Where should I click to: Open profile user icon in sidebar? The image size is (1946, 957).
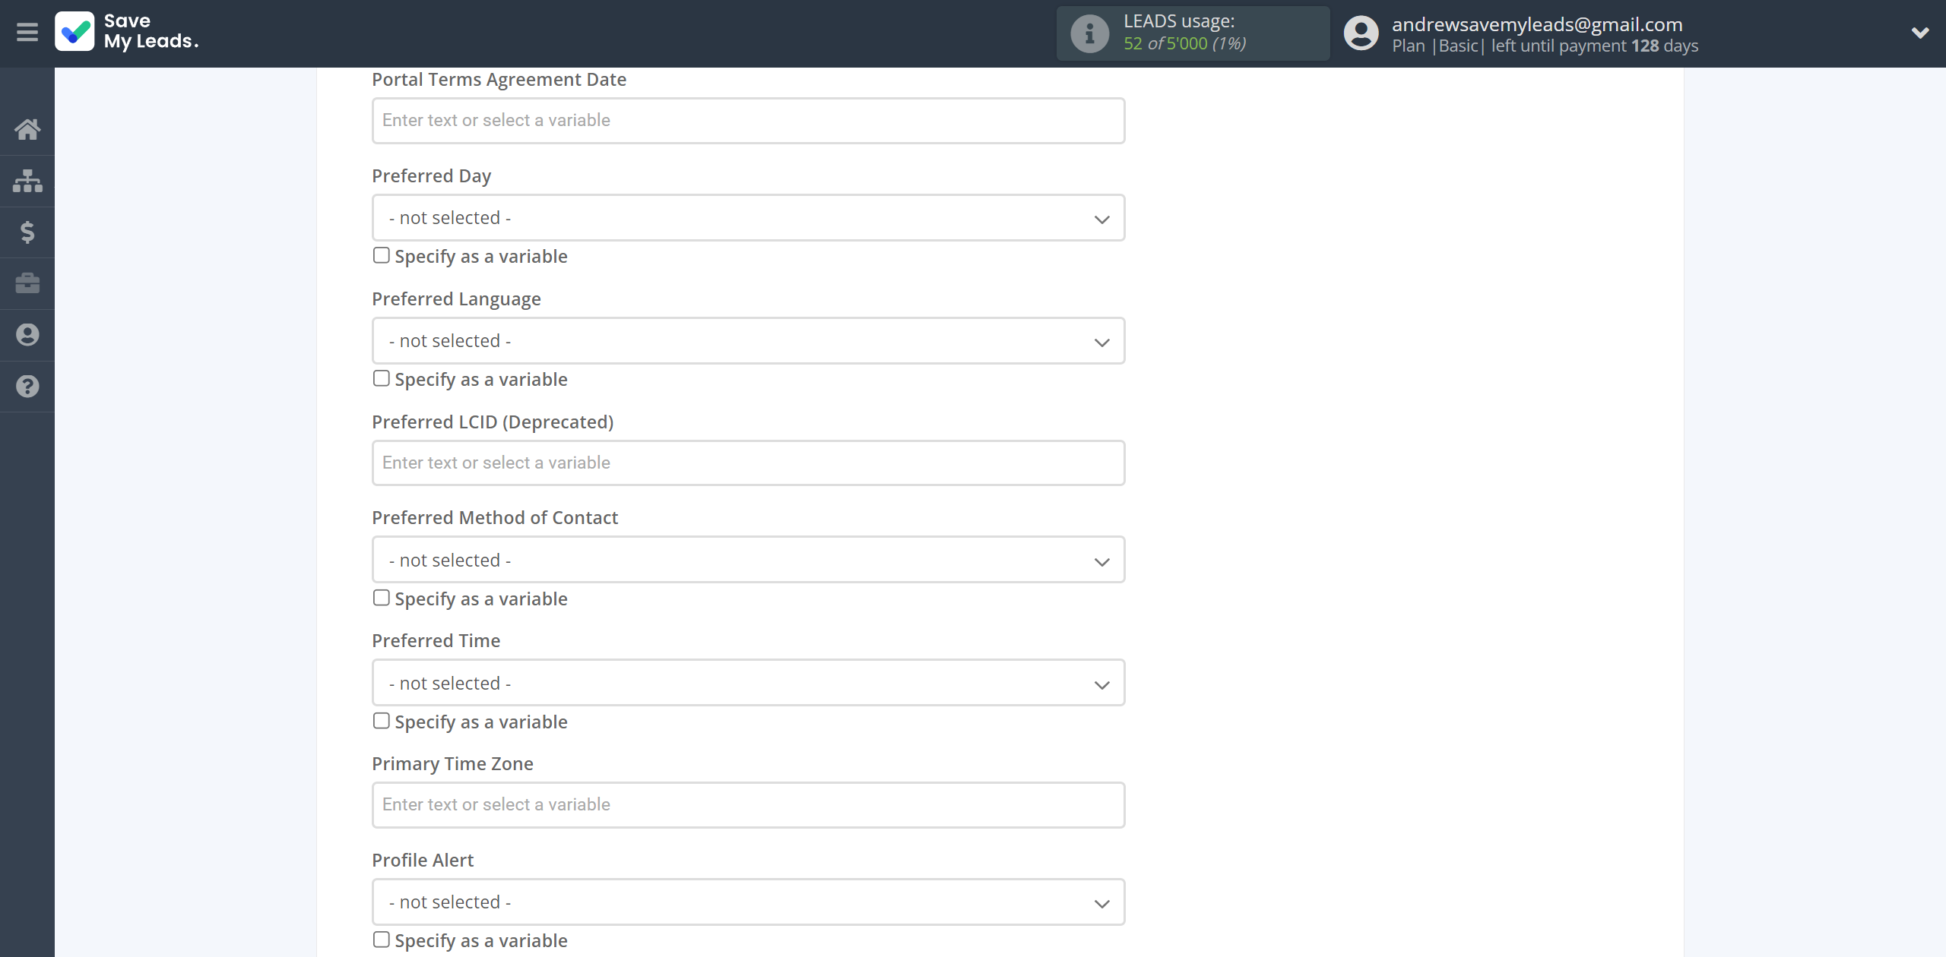[27, 335]
